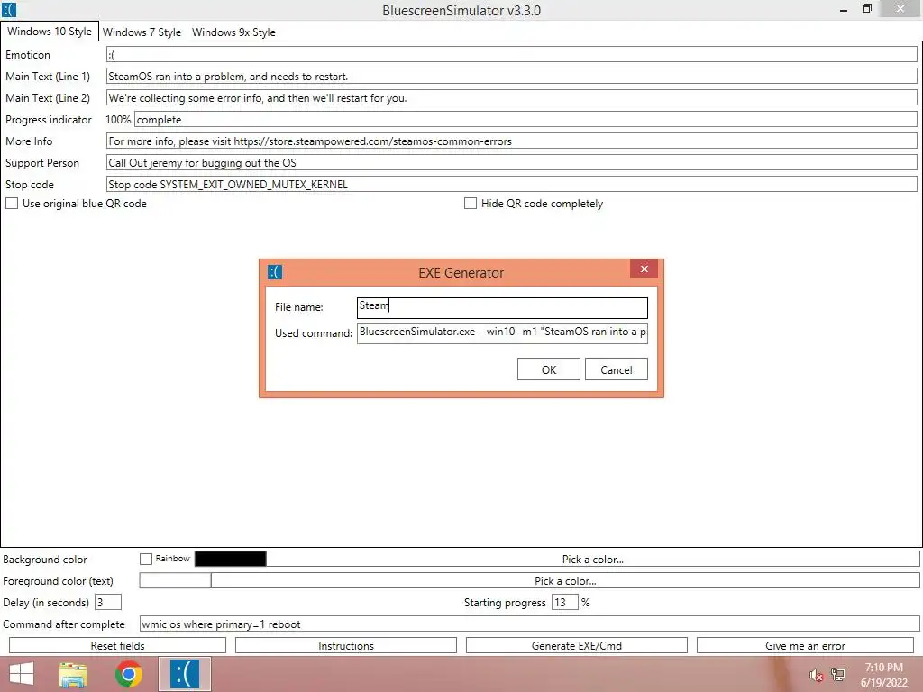
Task: Confirm with OK in EXE Generator
Action: point(549,369)
